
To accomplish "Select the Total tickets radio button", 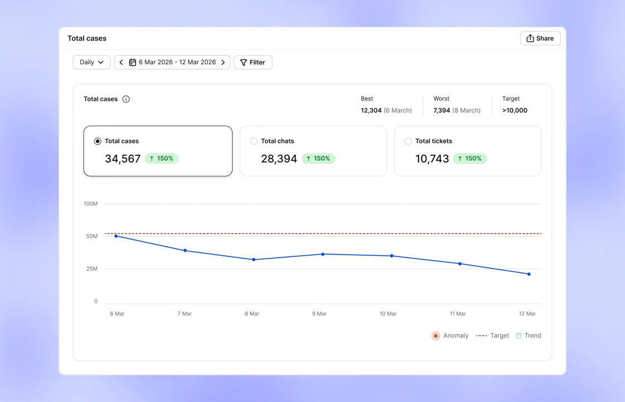I will [x=408, y=141].
